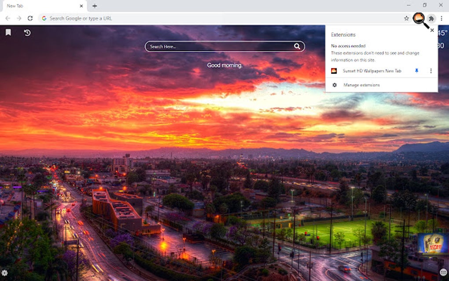Close the New Tab tab
Screen dimensions: 449x281
[81, 6]
